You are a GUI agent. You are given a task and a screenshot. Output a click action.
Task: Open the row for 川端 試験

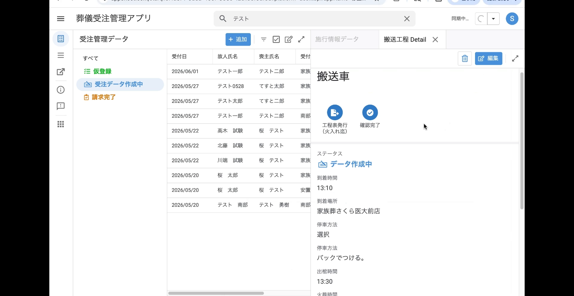point(239,161)
